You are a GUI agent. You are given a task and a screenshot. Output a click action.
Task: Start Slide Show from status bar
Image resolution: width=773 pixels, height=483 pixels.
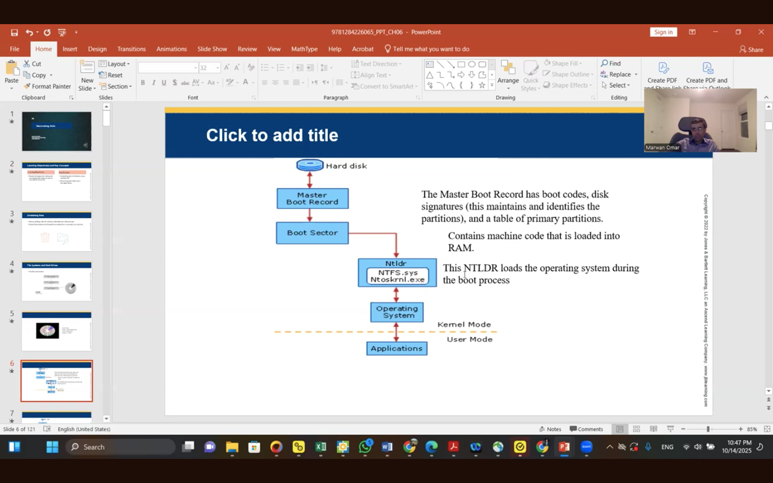point(670,429)
